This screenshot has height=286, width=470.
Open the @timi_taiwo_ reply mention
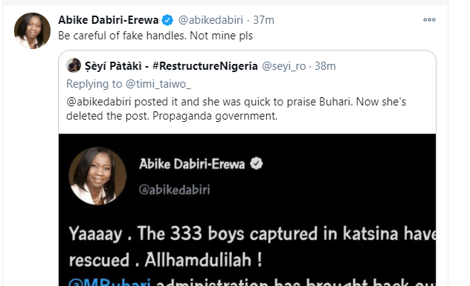click(158, 84)
